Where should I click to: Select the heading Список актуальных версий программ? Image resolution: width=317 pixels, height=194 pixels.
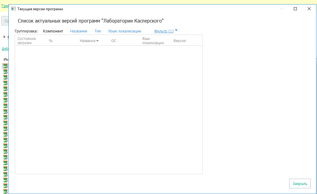(x=91, y=21)
